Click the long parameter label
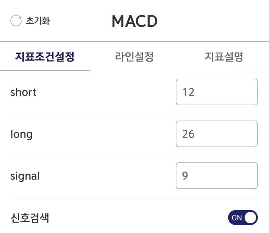The image size is (269, 233). point(22,134)
